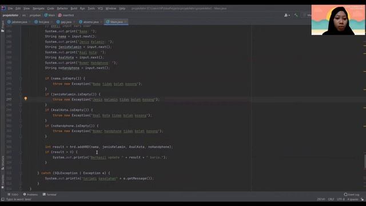Open the Terminal tool window
This screenshot has height=206, width=366.
50,195
